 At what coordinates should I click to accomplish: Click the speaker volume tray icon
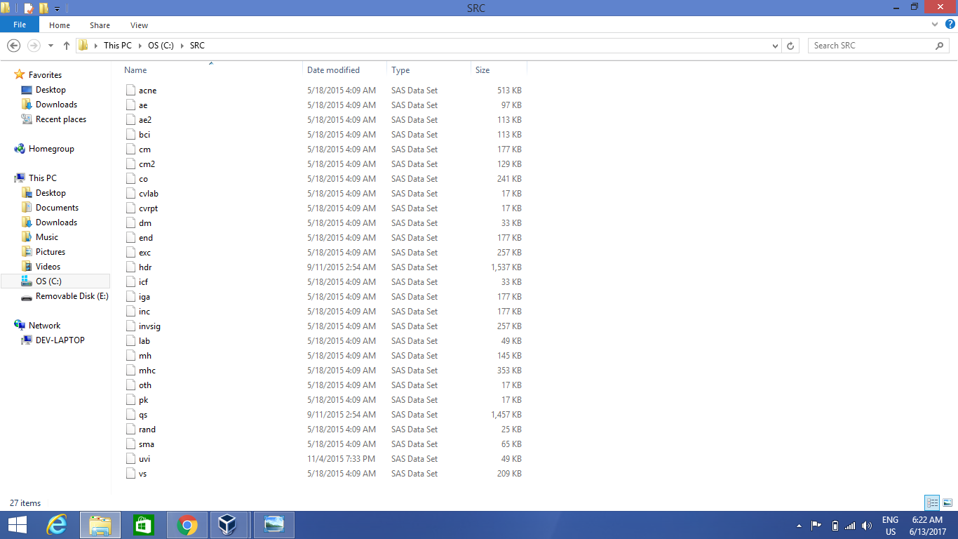[x=866, y=526]
